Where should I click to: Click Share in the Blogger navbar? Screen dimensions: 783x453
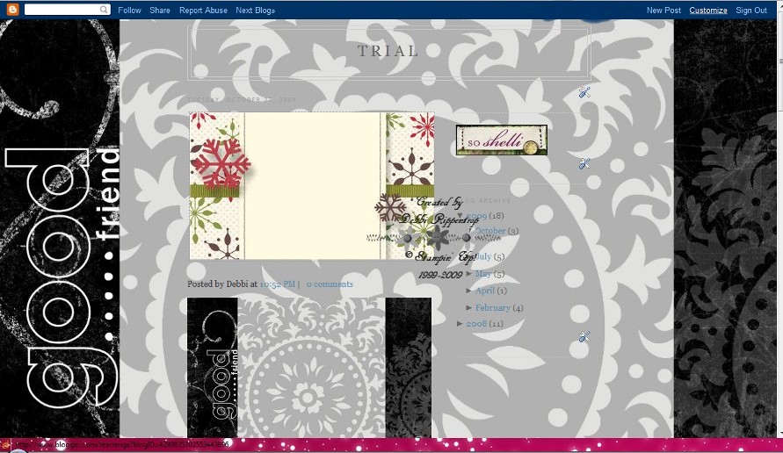pyautogui.click(x=160, y=10)
